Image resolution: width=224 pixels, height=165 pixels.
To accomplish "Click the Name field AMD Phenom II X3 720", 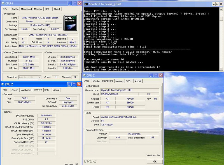I will pos(40,18).
